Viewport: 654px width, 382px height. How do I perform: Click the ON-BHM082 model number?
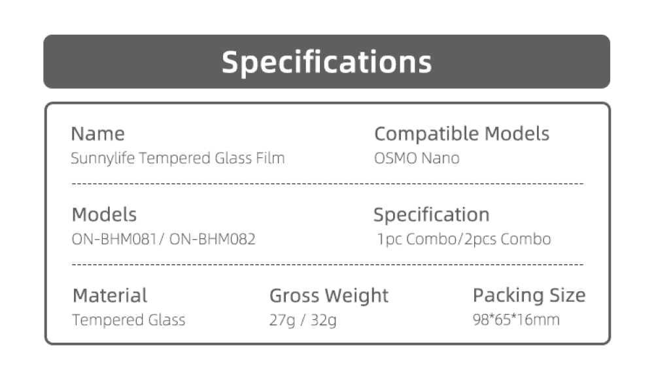click(212, 240)
